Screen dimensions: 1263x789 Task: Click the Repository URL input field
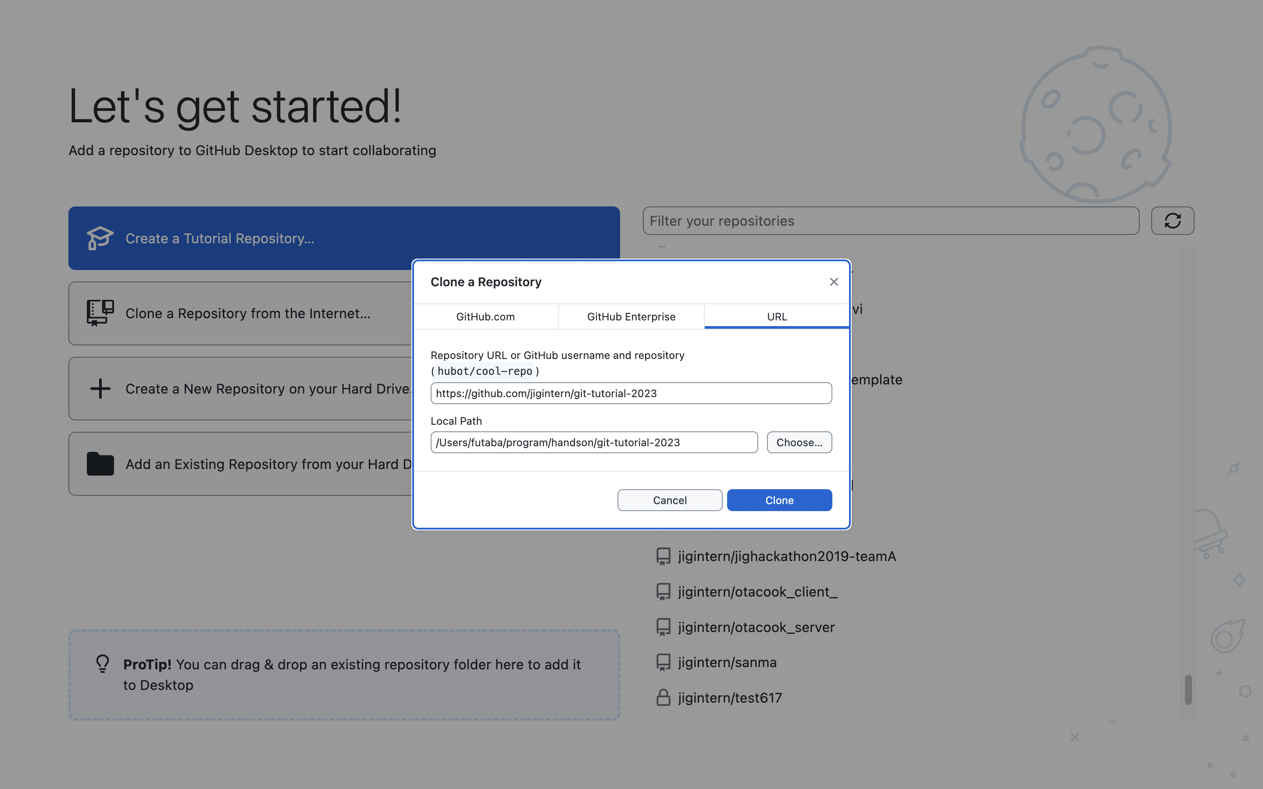631,394
